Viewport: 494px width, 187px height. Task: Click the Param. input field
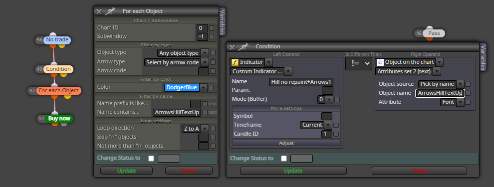327,91
